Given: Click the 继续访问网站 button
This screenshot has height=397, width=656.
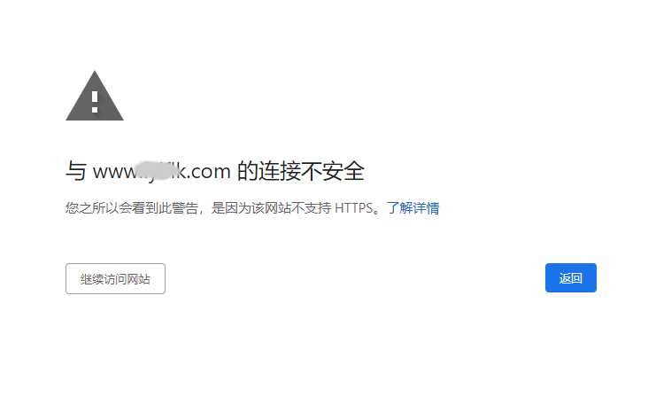Looking at the screenshot, I should (115, 279).
